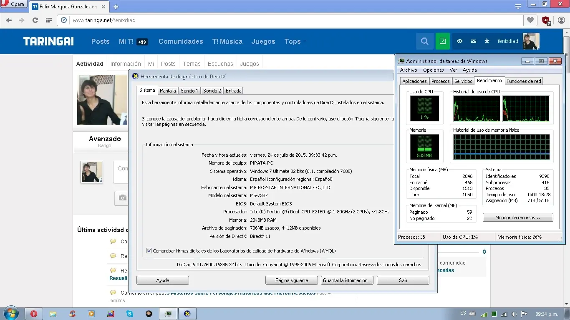Add page to bookmarks with heart icon
Image resolution: width=570 pixels, height=320 pixels.
click(x=530, y=20)
